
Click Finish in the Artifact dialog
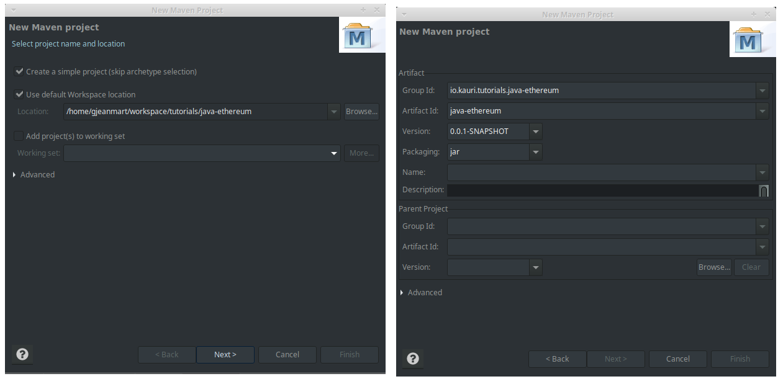coord(740,359)
